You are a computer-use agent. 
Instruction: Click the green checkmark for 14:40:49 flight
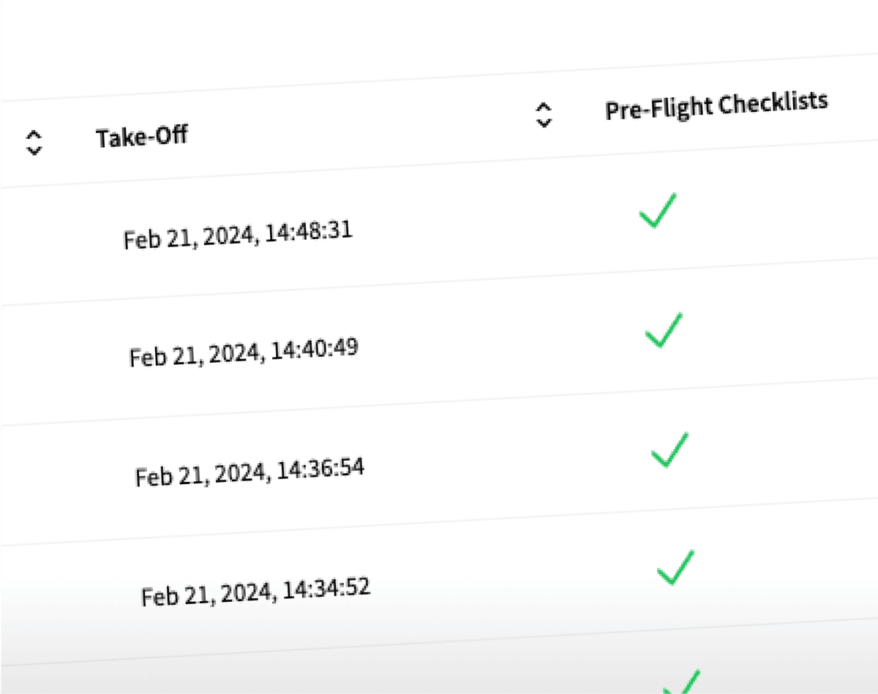(663, 330)
